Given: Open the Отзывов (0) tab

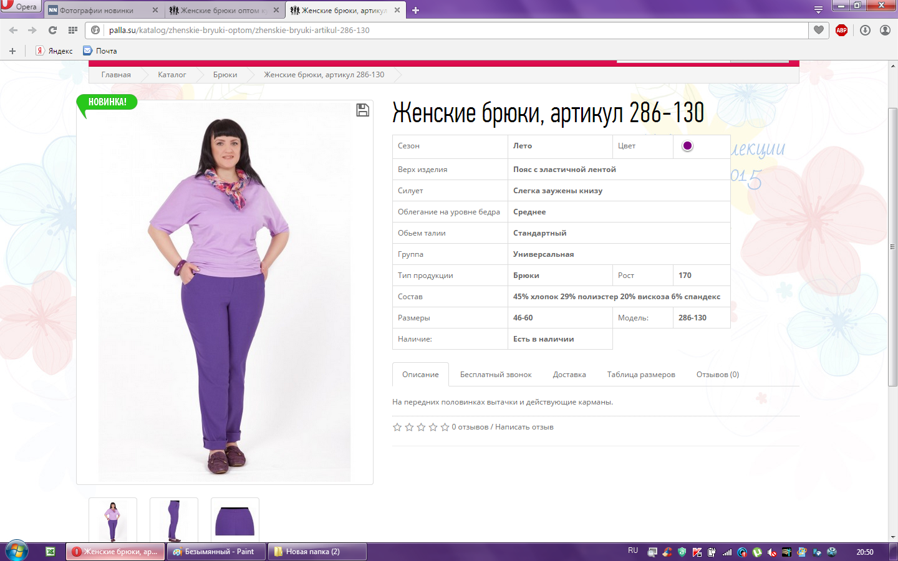Looking at the screenshot, I should [718, 375].
